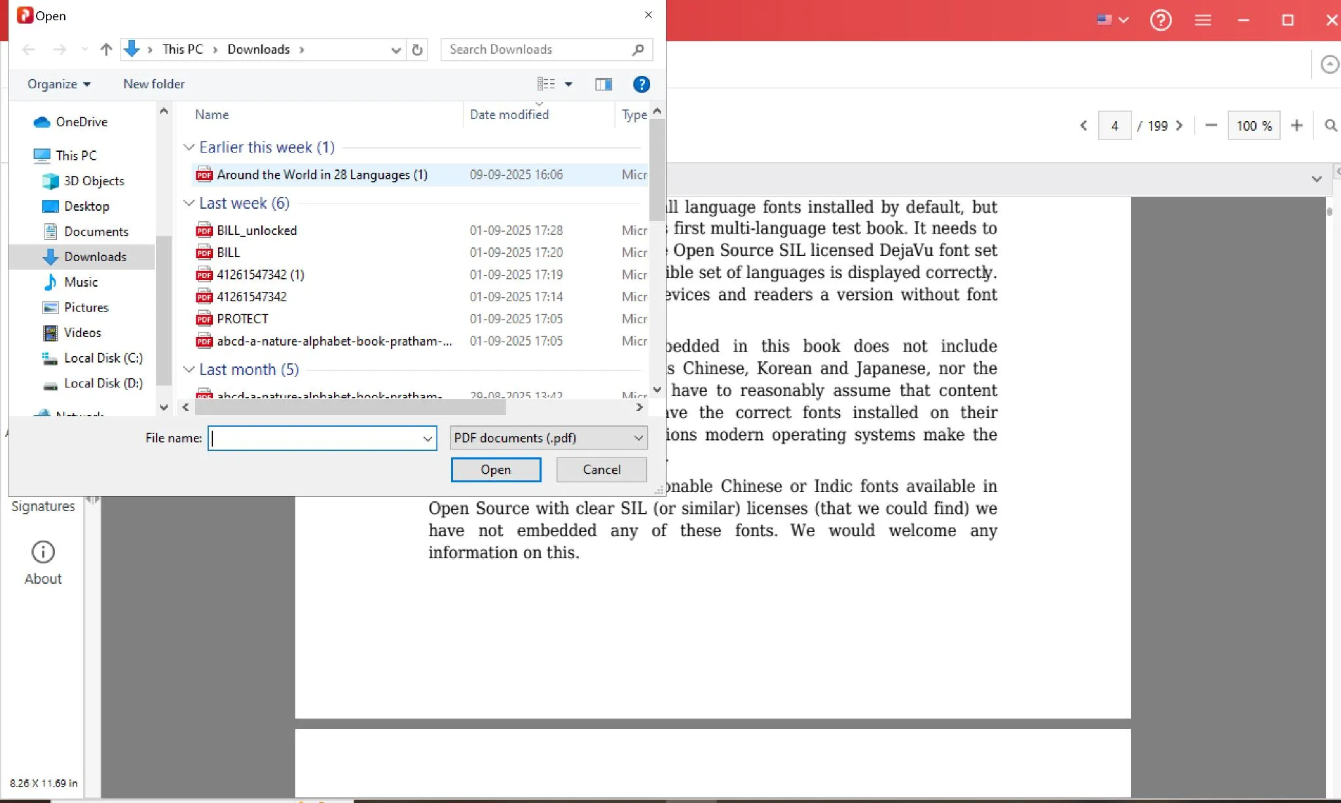Open the hamburger menu in title bar
The height and width of the screenshot is (803, 1341).
(x=1202, y=20)
